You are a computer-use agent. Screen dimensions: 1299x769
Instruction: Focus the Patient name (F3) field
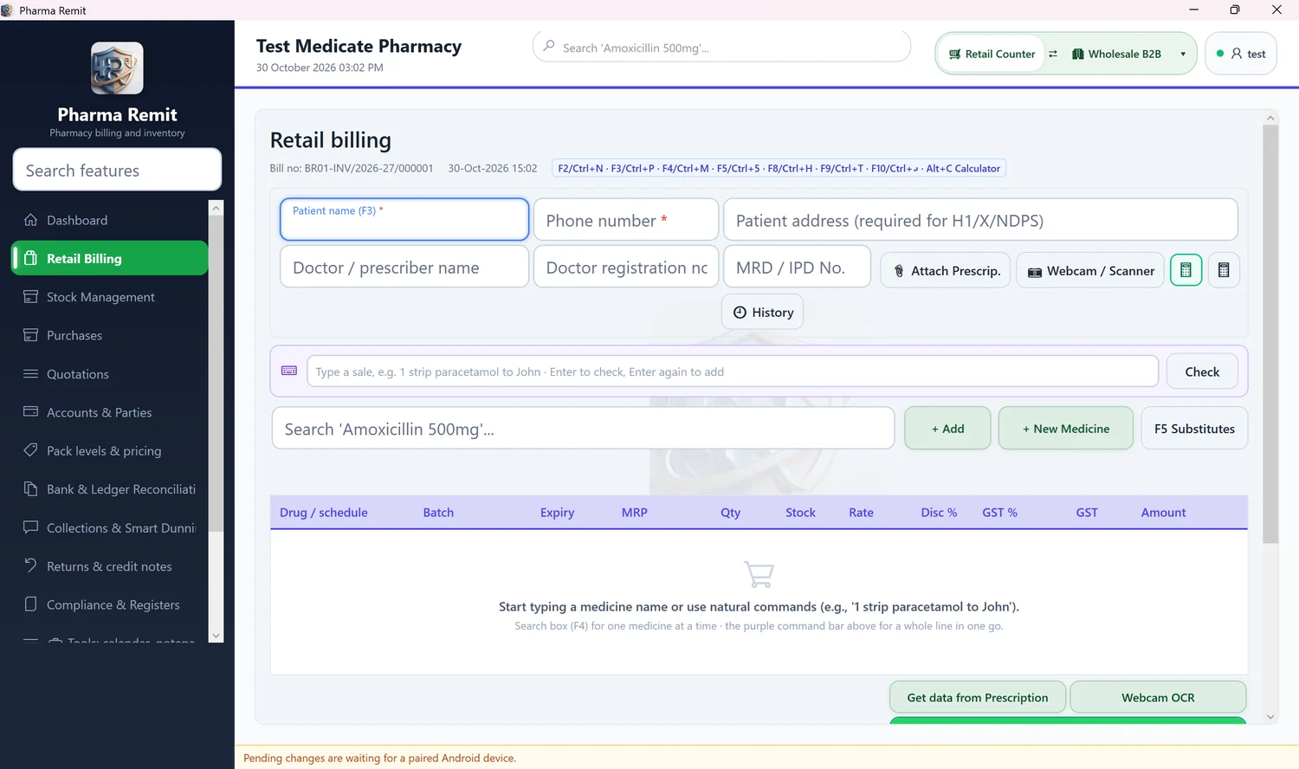pyautogui.click(x=404, y=219)
